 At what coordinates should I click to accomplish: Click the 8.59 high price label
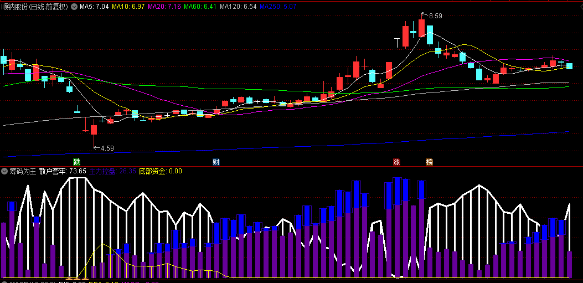[x=435, y=16]
